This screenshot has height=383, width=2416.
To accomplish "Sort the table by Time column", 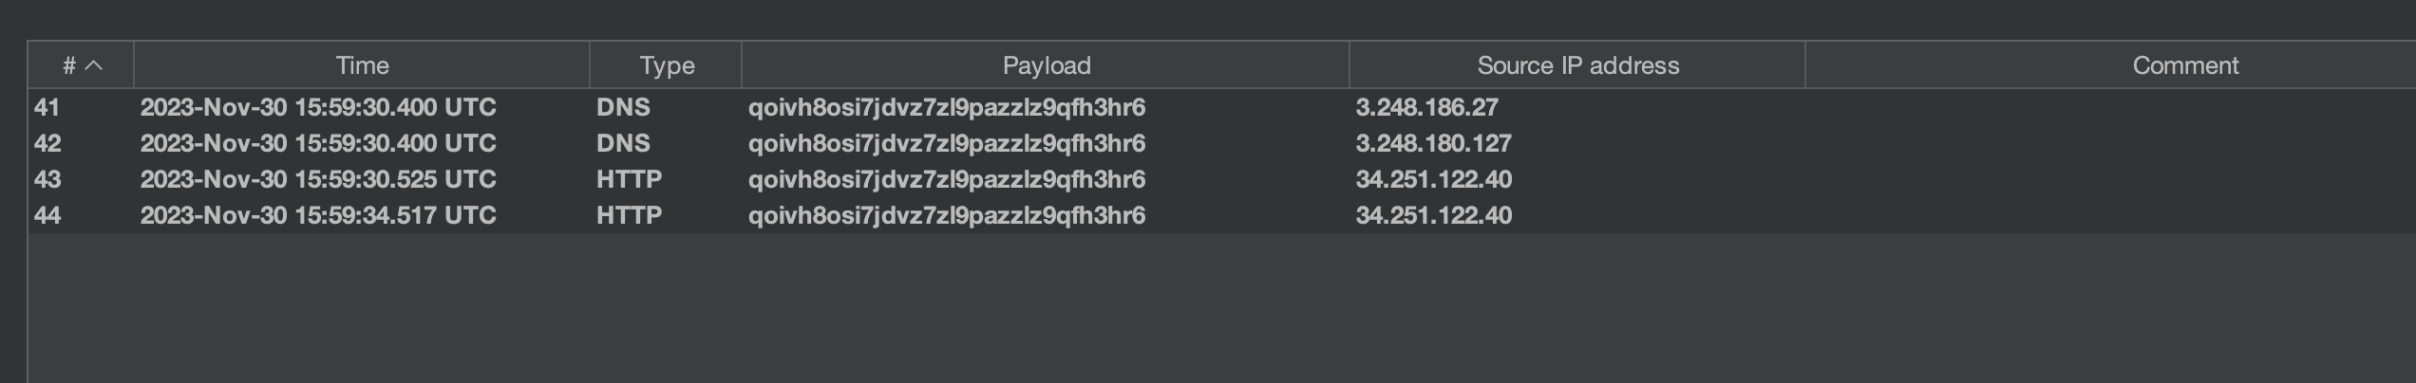I will click(362, 65).
